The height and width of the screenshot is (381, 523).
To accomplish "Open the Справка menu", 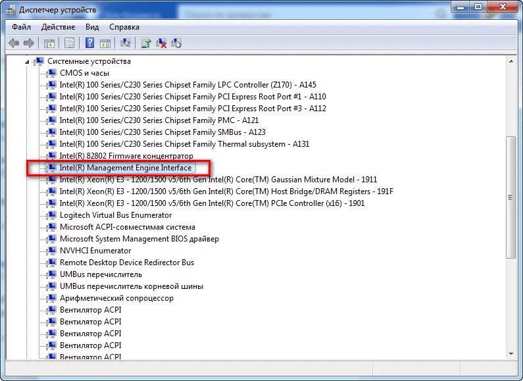I will click(x=124, y=27).
